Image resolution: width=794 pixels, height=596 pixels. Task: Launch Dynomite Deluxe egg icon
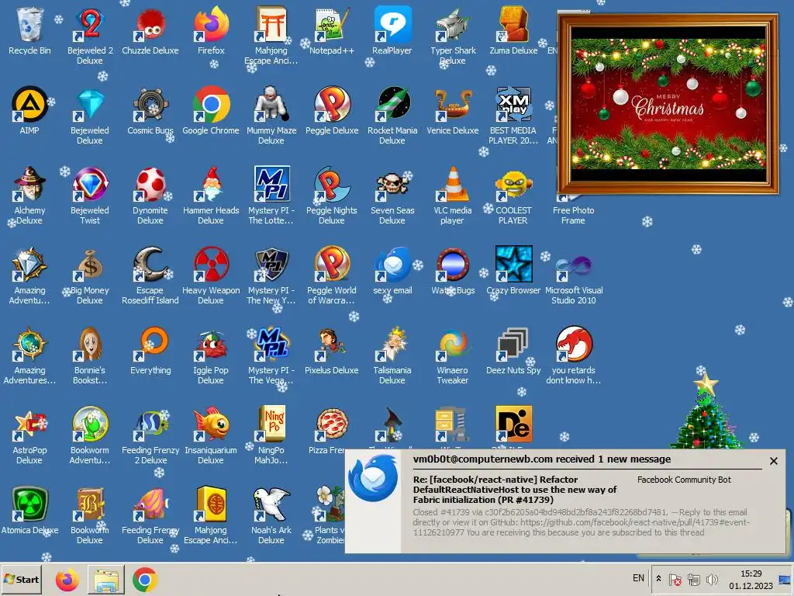point(150,184)
